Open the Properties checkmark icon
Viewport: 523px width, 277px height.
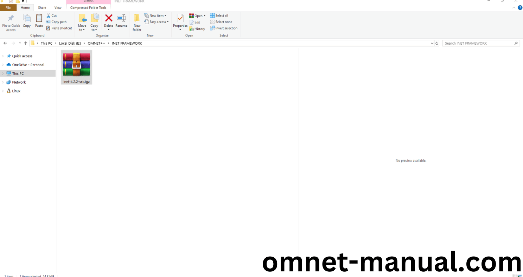point(180,19)
